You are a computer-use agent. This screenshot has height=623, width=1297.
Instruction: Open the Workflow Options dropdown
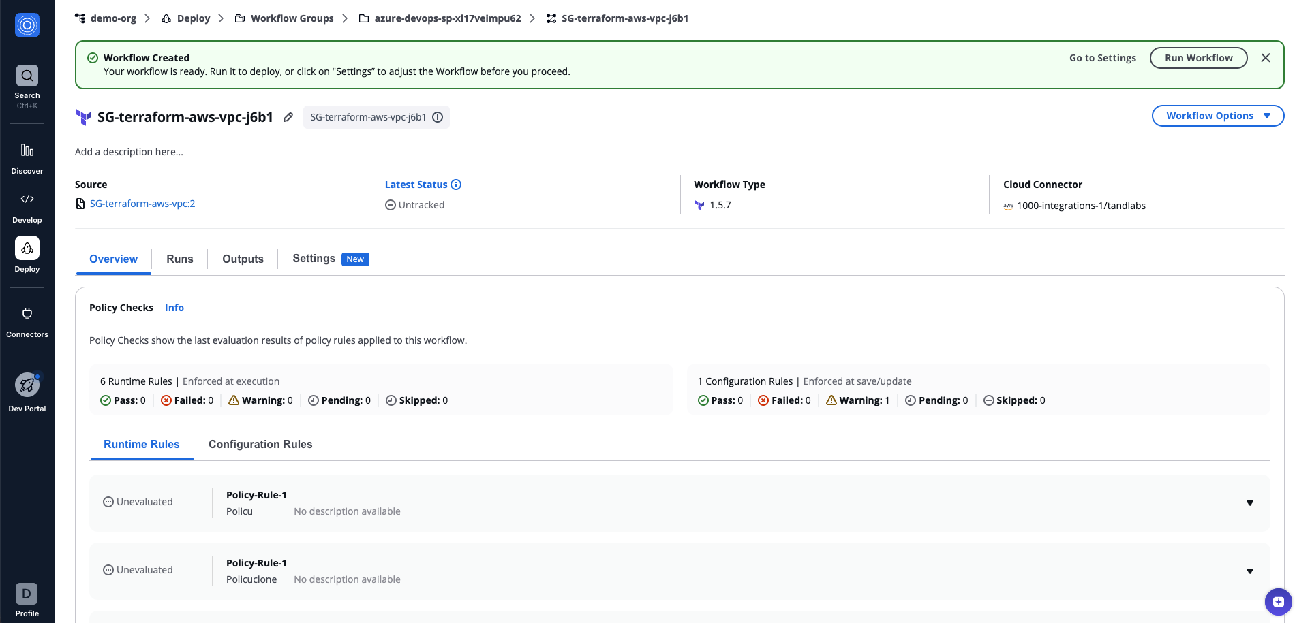pyautogui.click(x=1217, y=116)
